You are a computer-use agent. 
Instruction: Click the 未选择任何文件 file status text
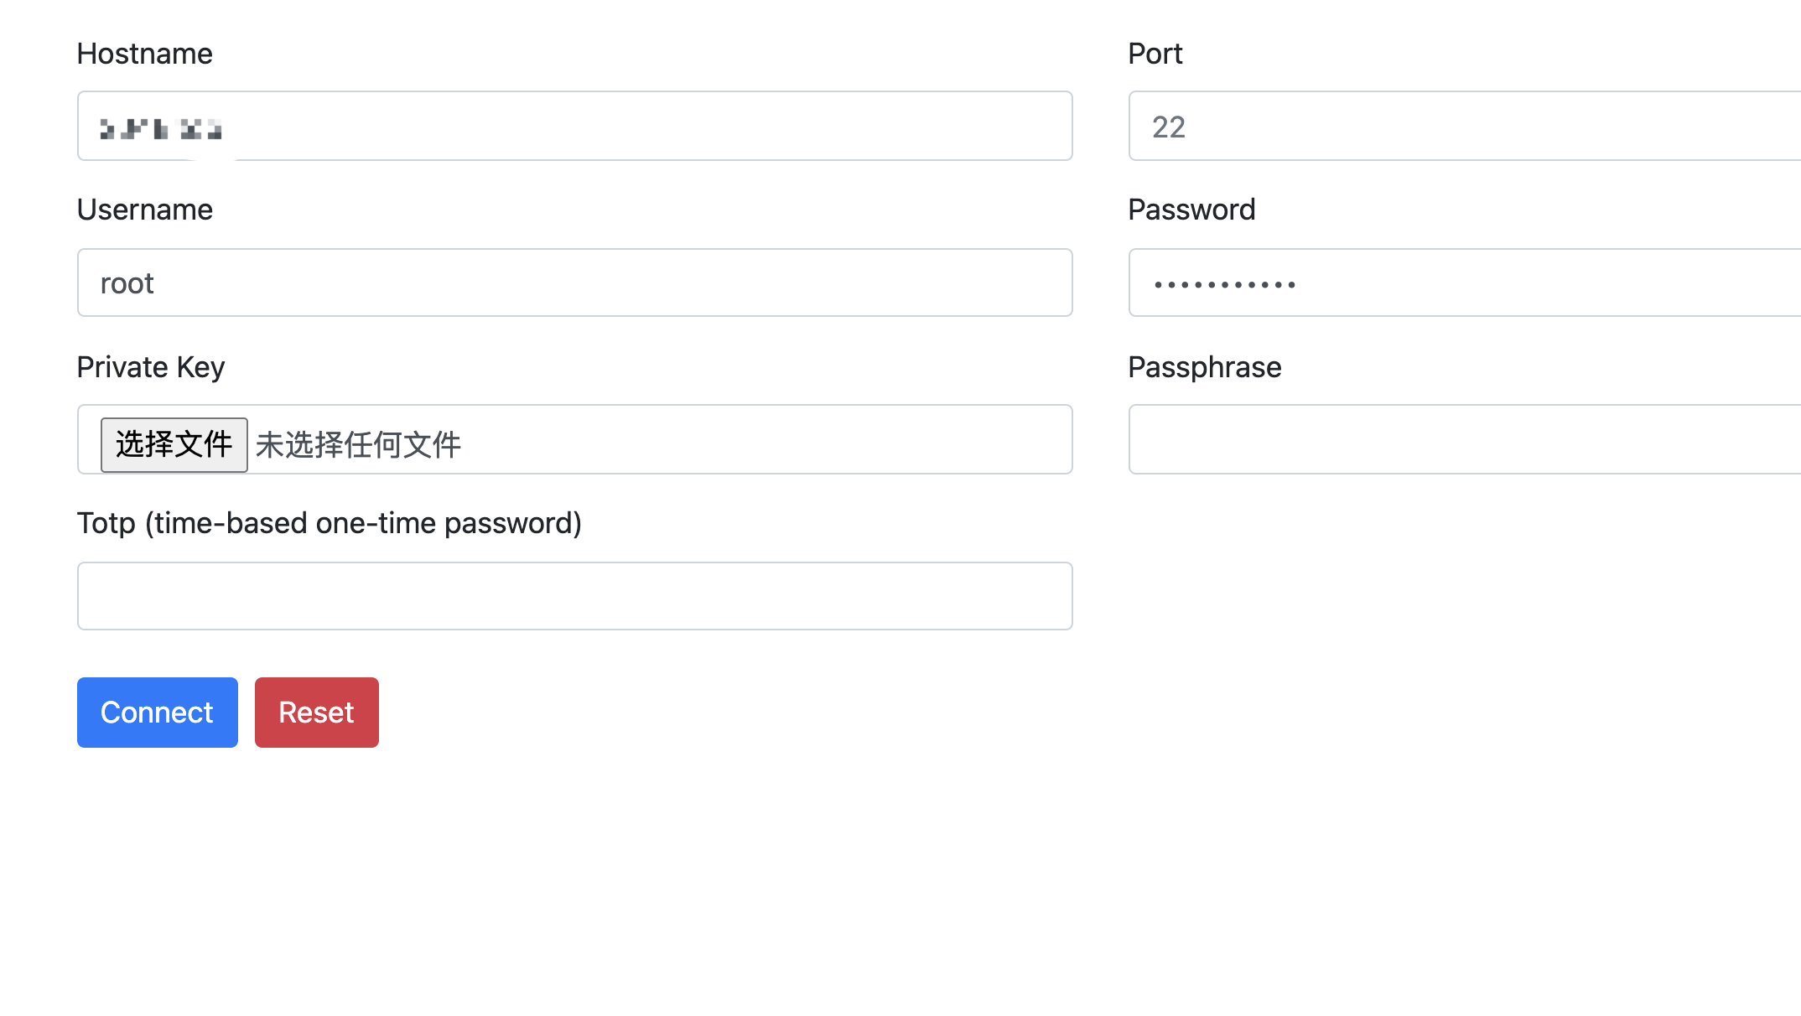point(358,444)
